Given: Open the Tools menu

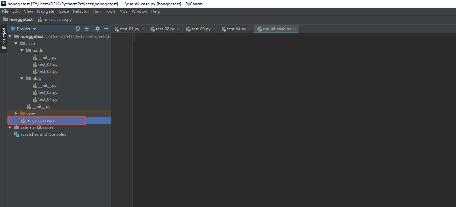Looking at the screenshot, I should point(110,11).
